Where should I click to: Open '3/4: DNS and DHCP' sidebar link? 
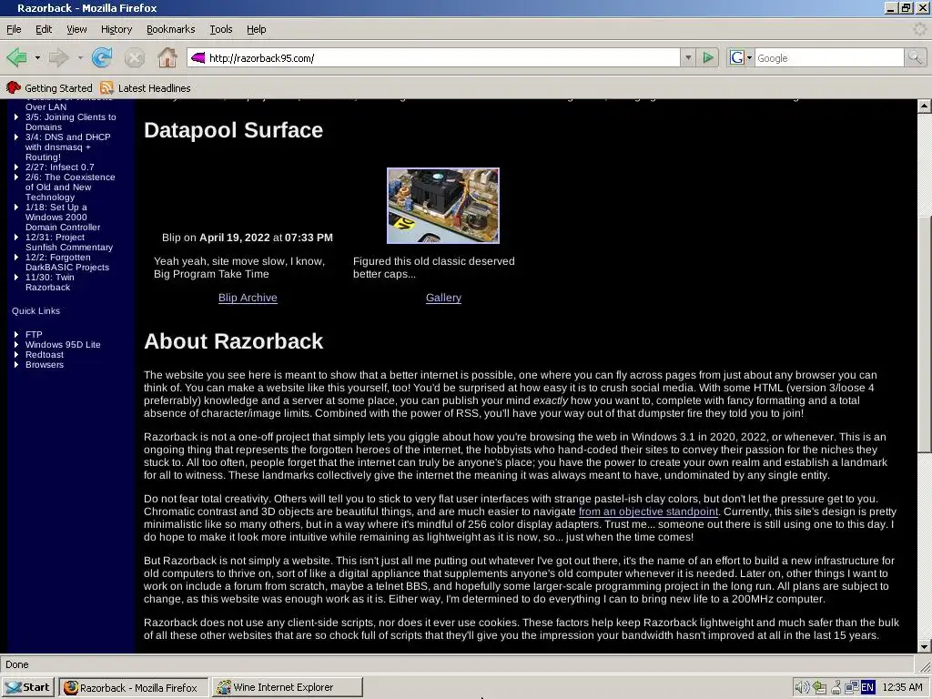point(67,147)
